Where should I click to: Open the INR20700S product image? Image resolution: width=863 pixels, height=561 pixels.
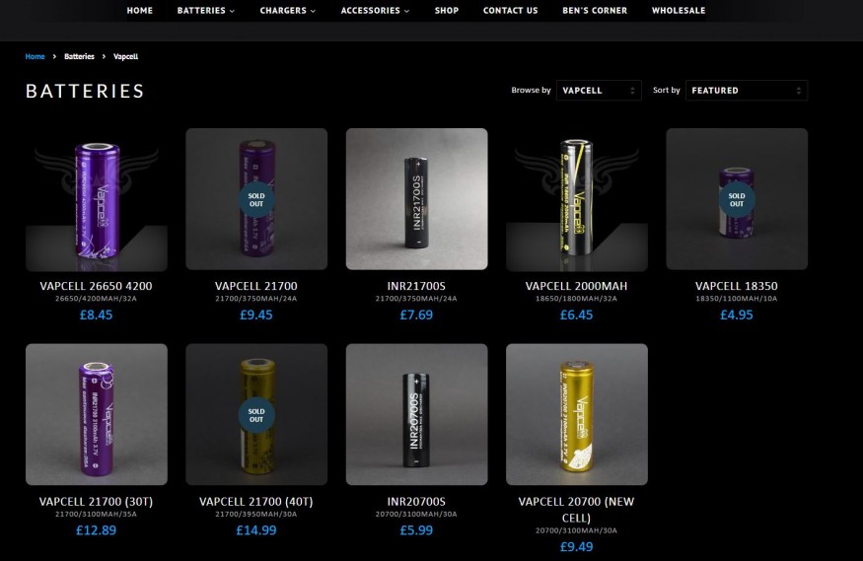(x=416, y=415)
